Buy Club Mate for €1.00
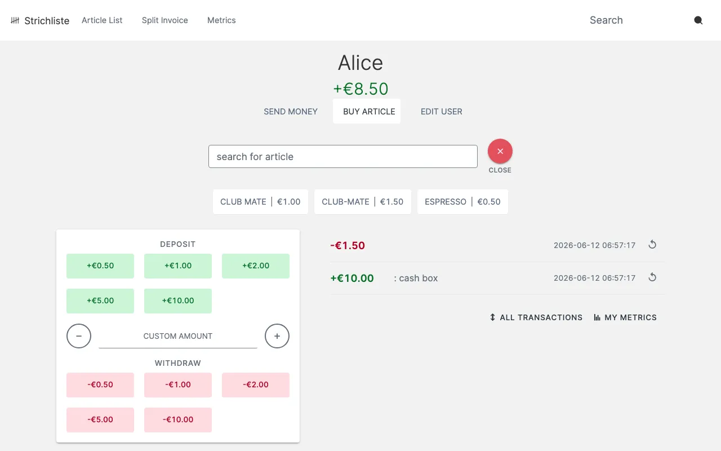Screen dimensions: 721x451 pos(260,202)
